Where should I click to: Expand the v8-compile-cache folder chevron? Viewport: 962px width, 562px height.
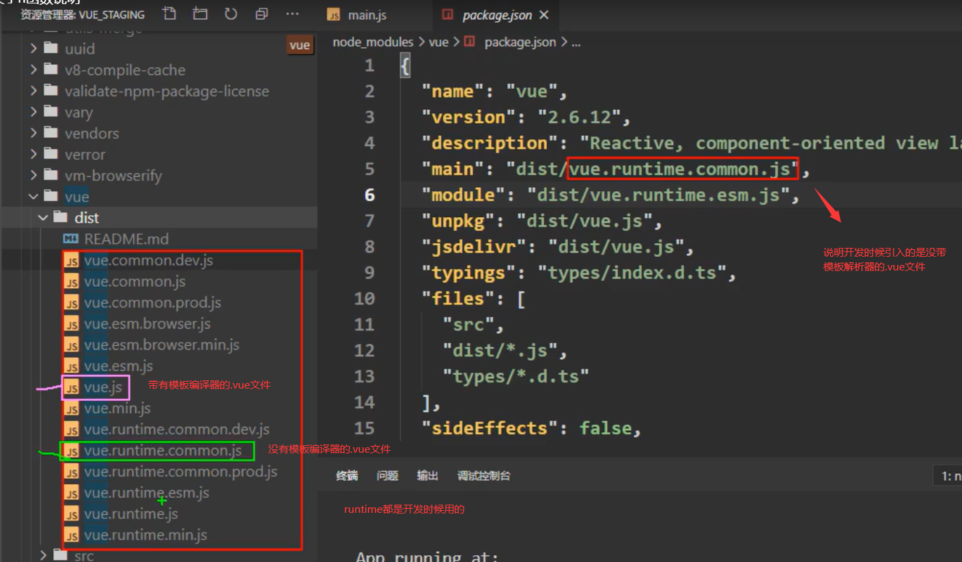tap(33, 70)
